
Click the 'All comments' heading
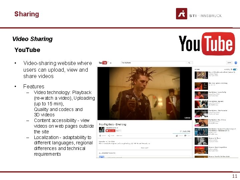pyautogui.click(x=107, y=153)
